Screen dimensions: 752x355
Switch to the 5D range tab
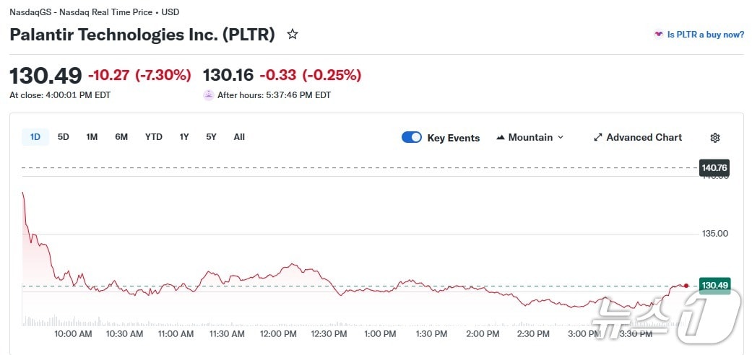(64, 137)
